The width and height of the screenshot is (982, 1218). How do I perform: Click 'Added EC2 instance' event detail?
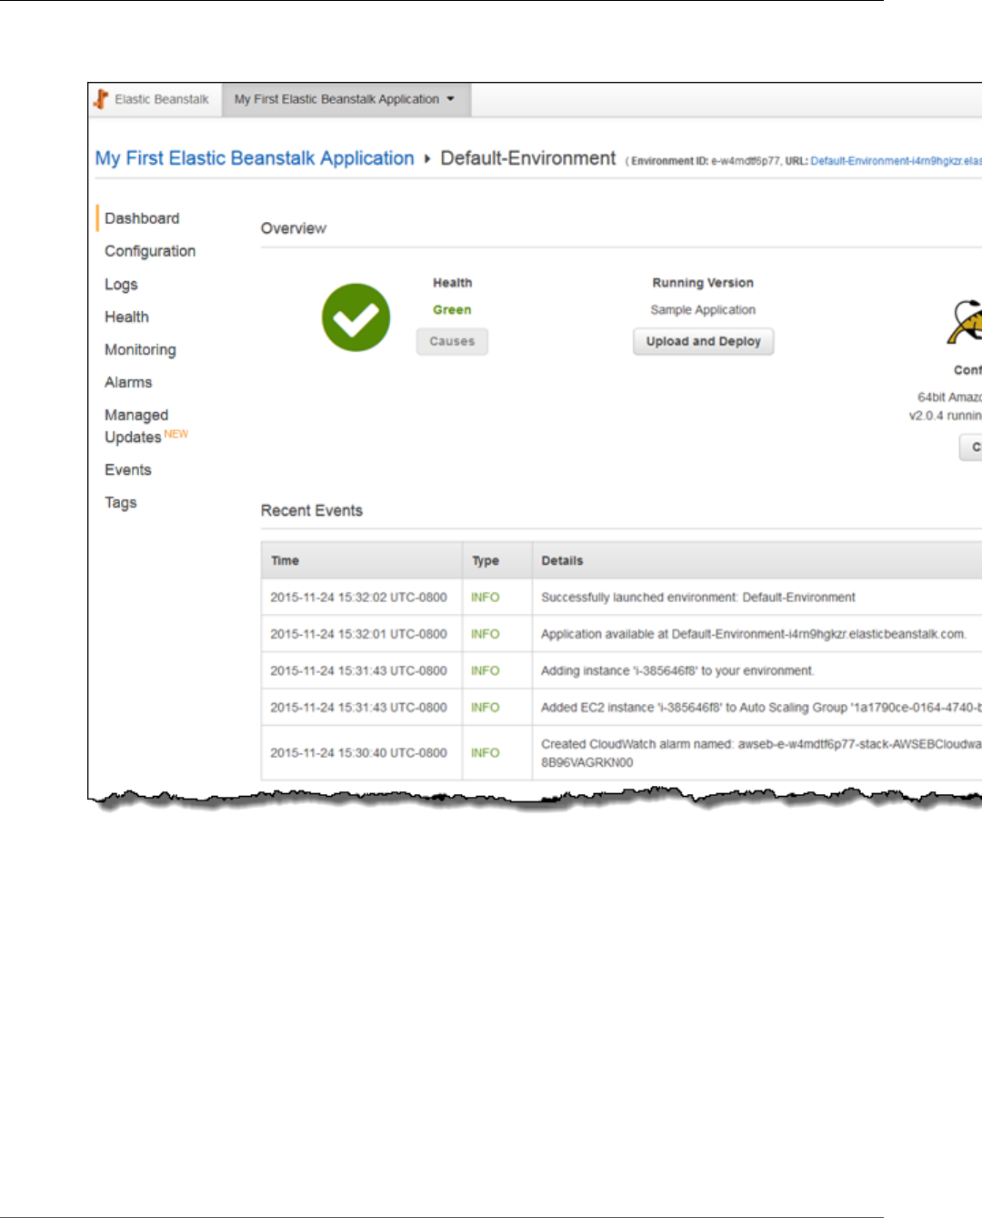point(761,707)
